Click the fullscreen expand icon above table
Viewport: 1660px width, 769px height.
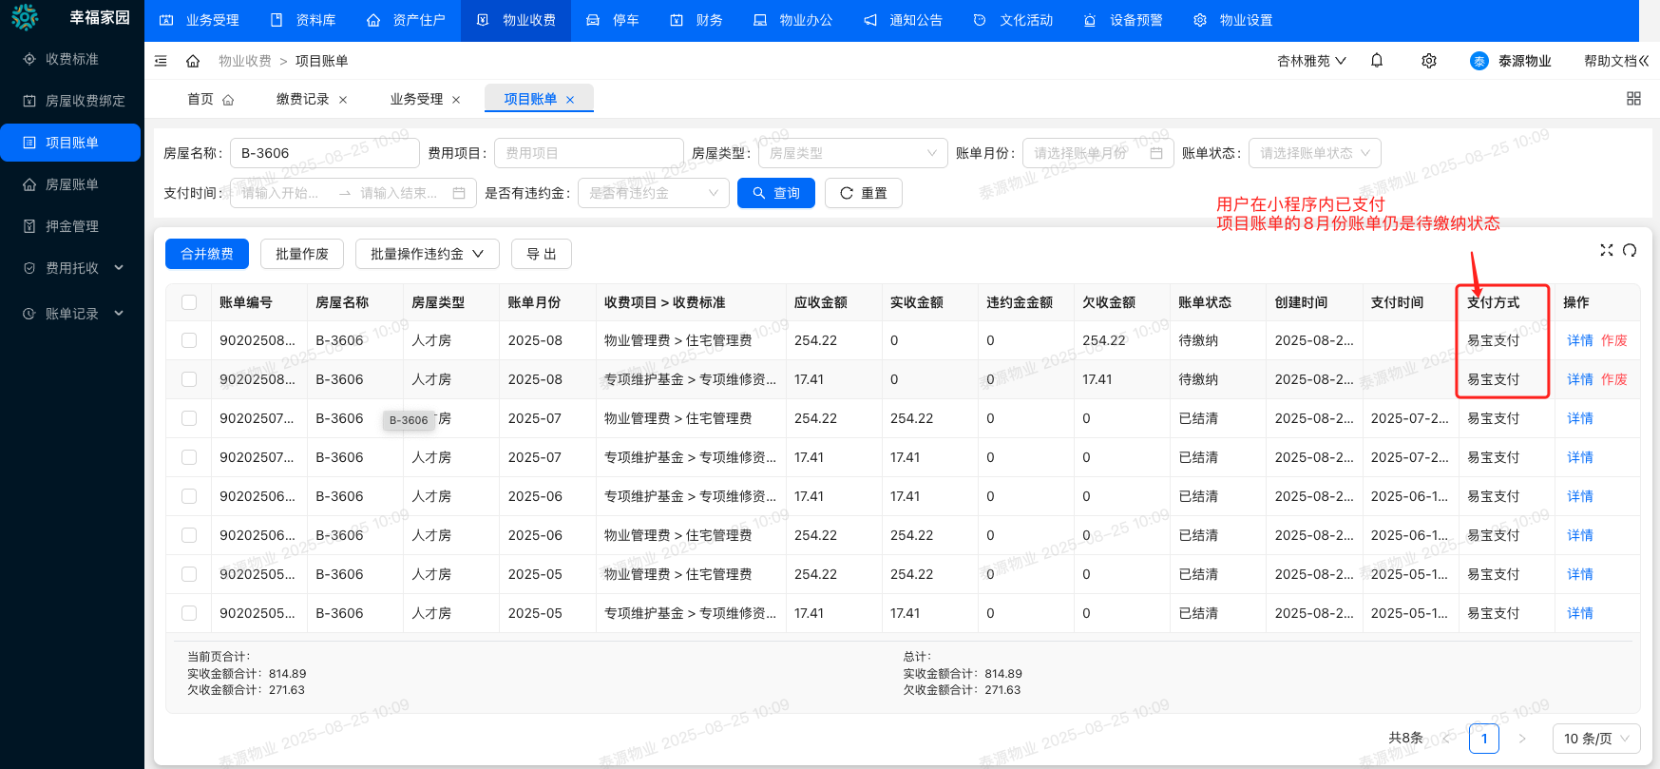(1606, 250)
